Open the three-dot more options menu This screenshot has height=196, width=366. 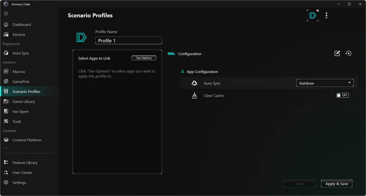click(326, 15)
